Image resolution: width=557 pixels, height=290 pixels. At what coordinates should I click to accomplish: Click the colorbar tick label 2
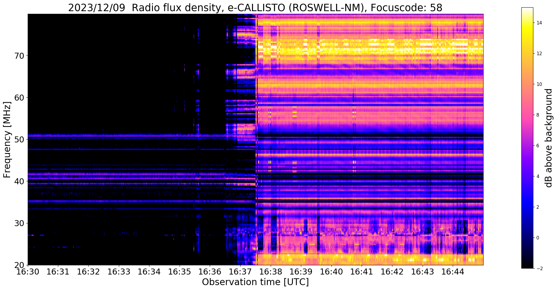(537, 207)
